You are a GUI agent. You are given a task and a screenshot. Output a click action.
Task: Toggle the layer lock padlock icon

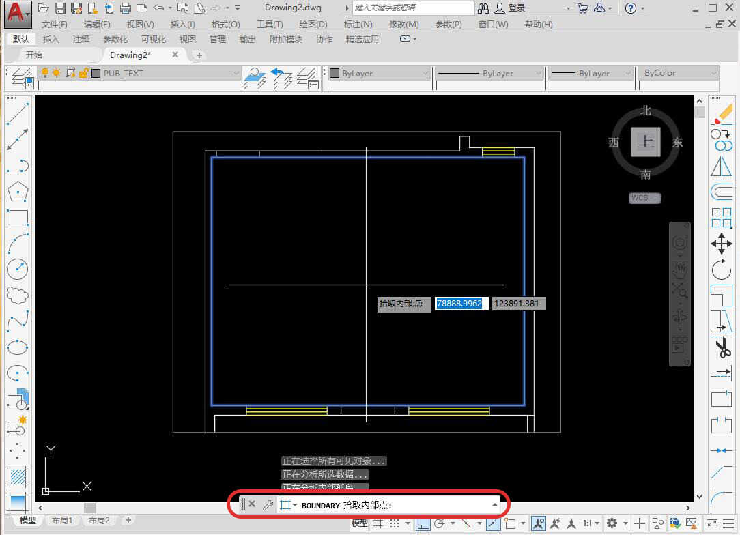[x=83, y=72]
